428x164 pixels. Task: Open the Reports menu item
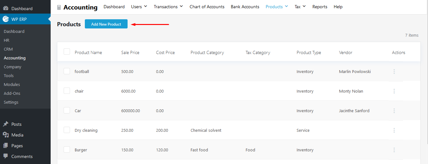click(x=320, y=7)
